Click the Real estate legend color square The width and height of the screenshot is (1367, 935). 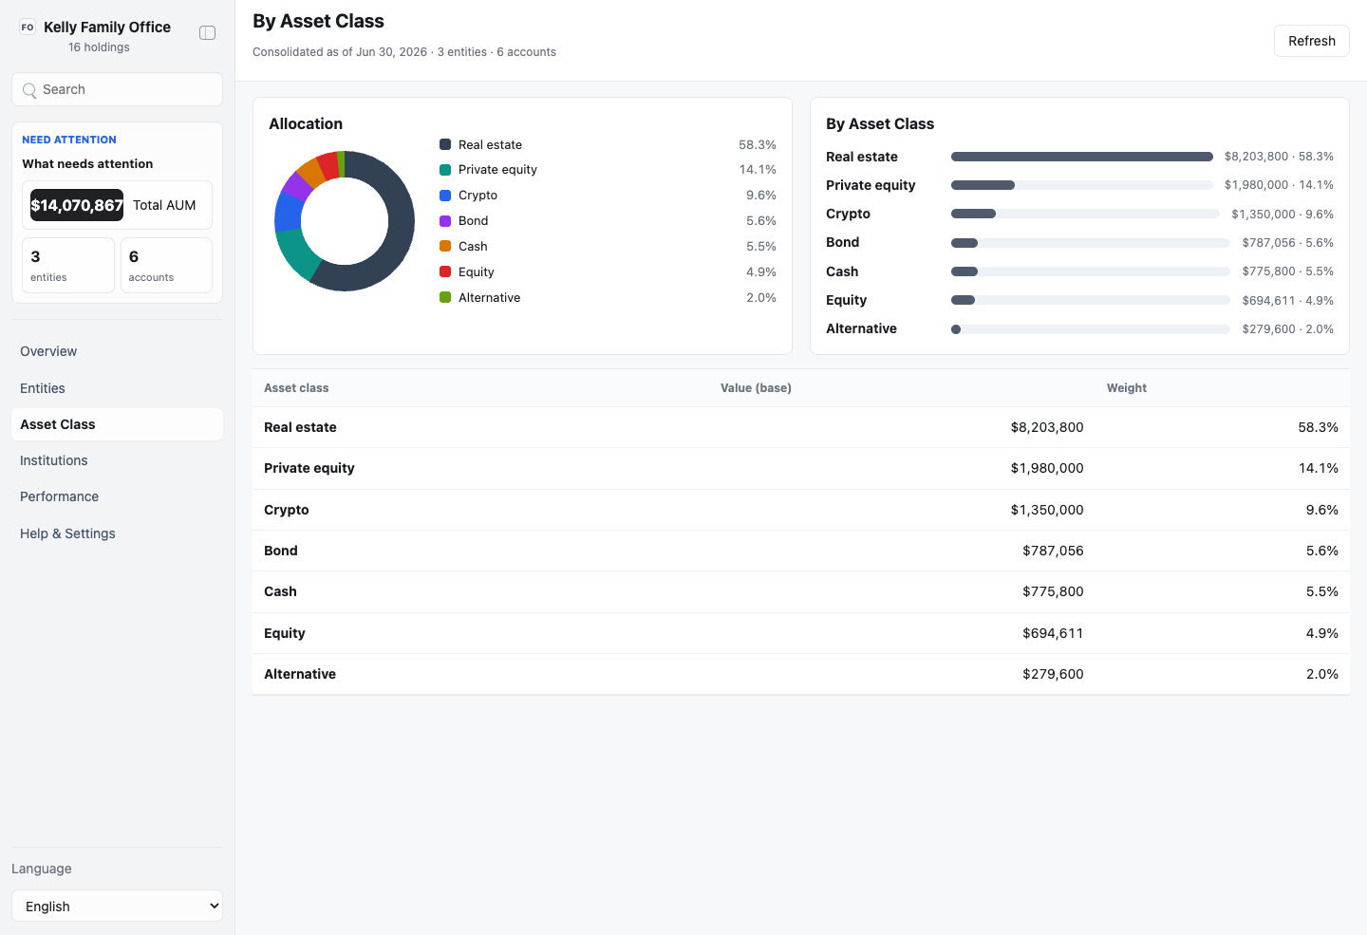click(x=445, y=144)
